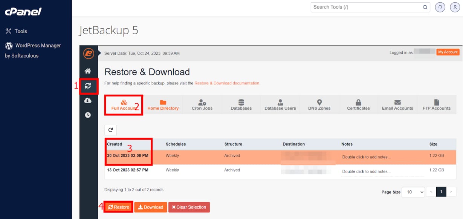Screen dimensions: 463x219
Task: Open cPanel notifications bell
Action: [x=440, y=7]
